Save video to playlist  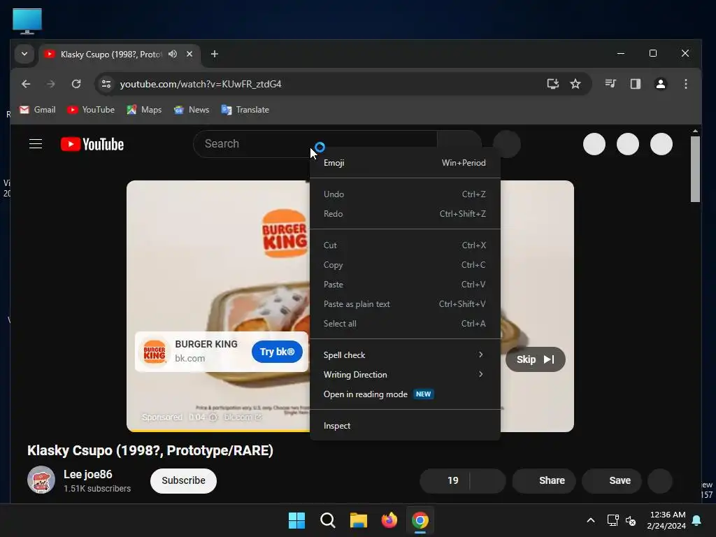pyautogui.click(x=611, y=481)
